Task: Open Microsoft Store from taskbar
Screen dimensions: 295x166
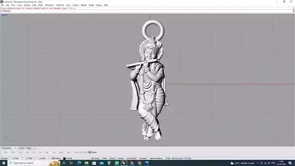Action: pyautogui.click(x=94, y=163)
